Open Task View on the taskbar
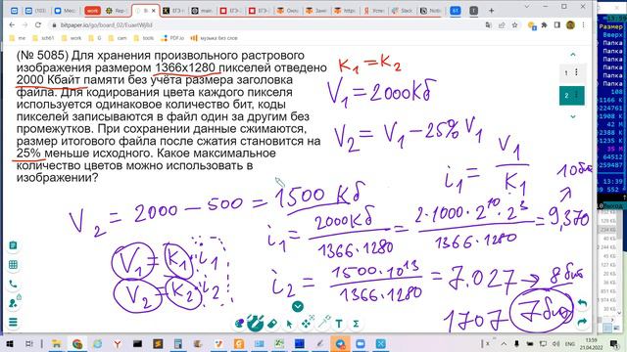Screen dimensions: 627x352 [x=29, y=343]
